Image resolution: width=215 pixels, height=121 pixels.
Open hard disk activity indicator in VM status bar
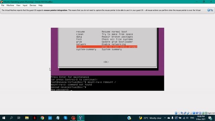(176, 113)
